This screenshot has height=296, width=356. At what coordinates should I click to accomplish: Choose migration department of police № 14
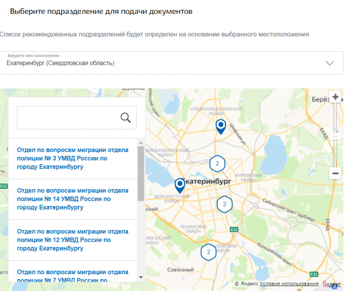pos(72,199)
